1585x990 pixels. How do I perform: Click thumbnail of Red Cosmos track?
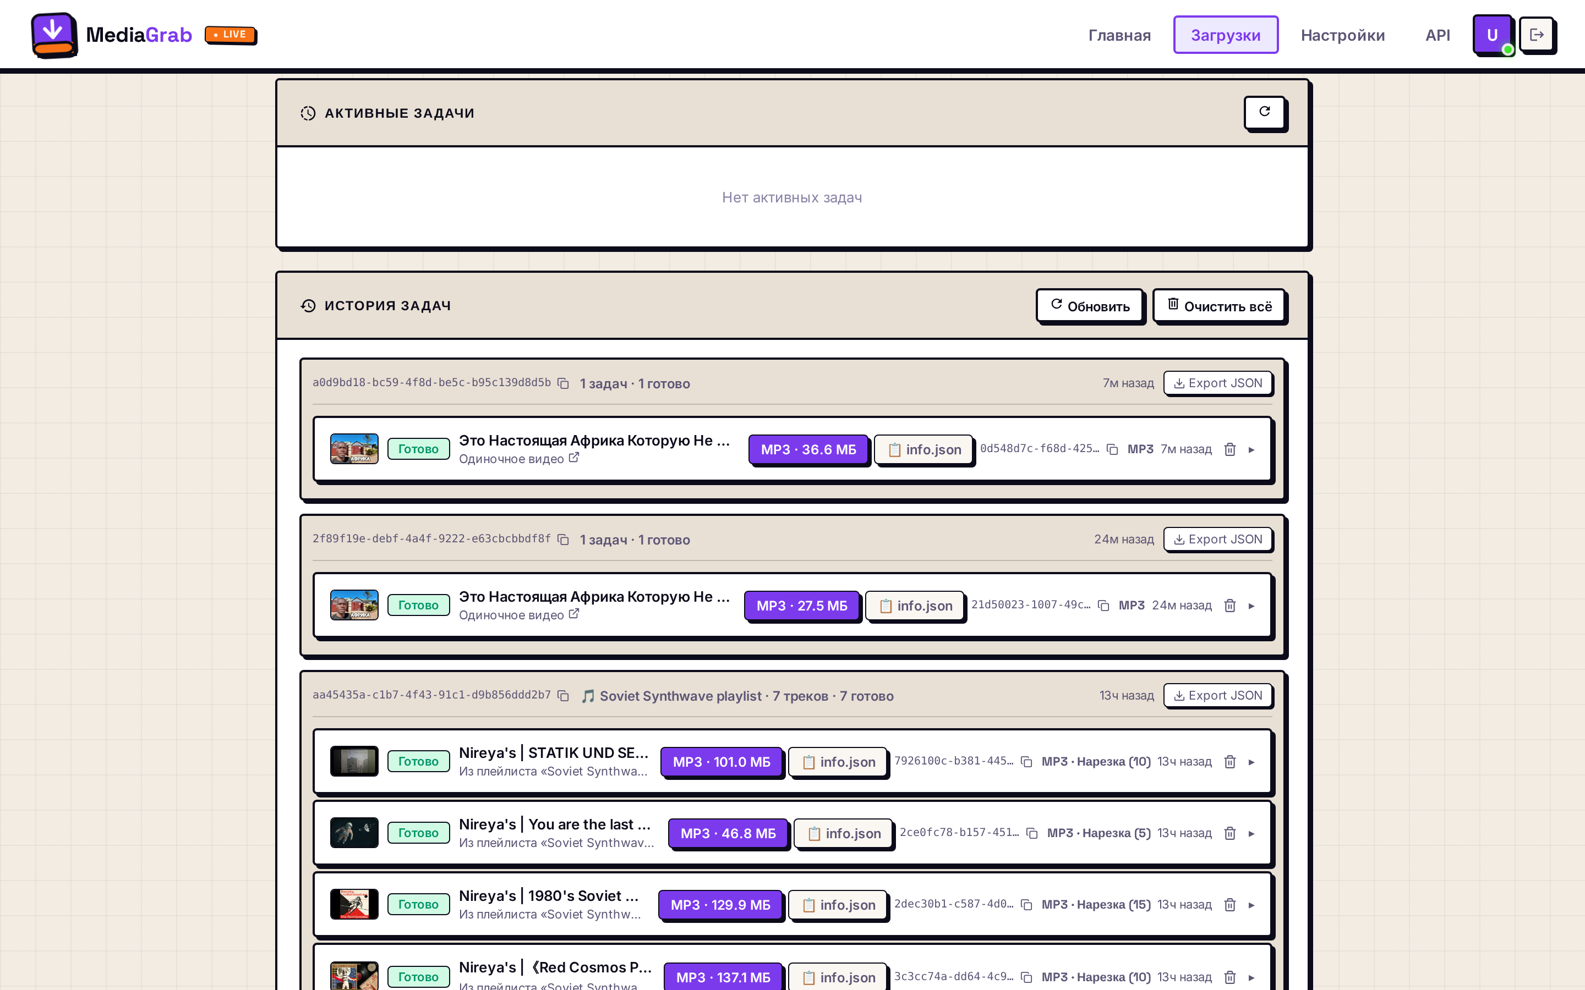click(x=354, y=976)
